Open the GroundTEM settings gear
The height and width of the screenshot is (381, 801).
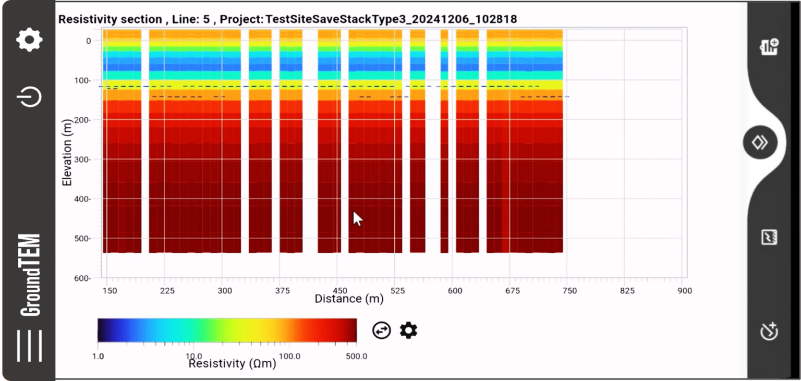click(x=29, y=39)
